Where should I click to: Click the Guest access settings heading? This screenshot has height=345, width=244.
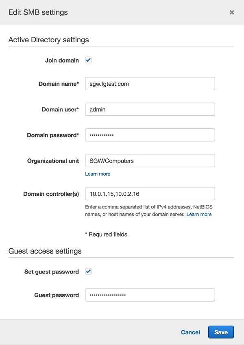point(45,251)
